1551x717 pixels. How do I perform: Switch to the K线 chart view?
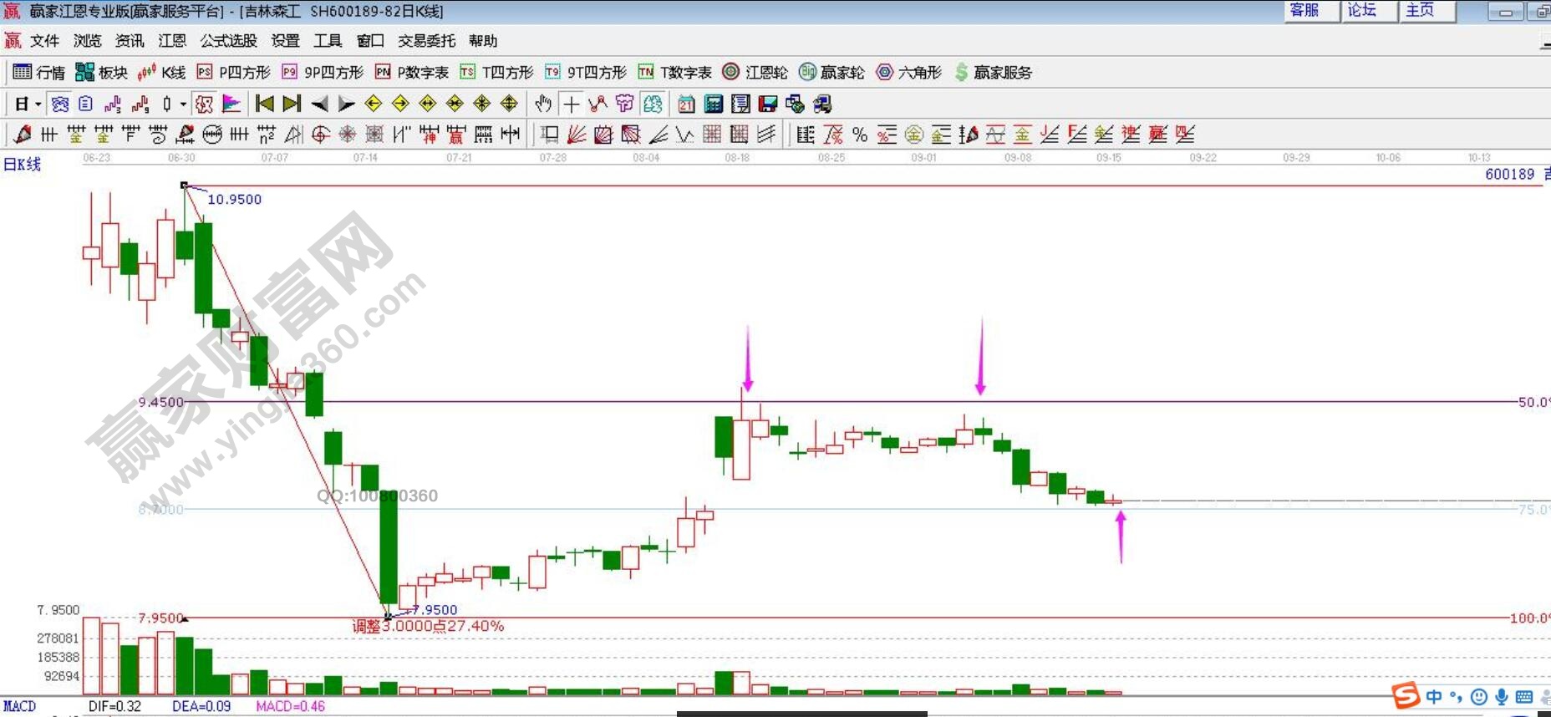[x=162, y=73]
